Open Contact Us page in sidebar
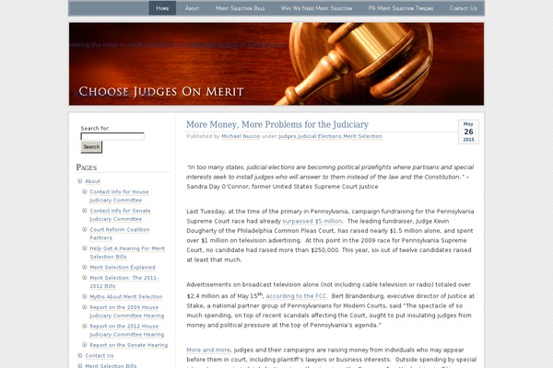The height and width of the screenshot is (368, 553). click(100, 356)
